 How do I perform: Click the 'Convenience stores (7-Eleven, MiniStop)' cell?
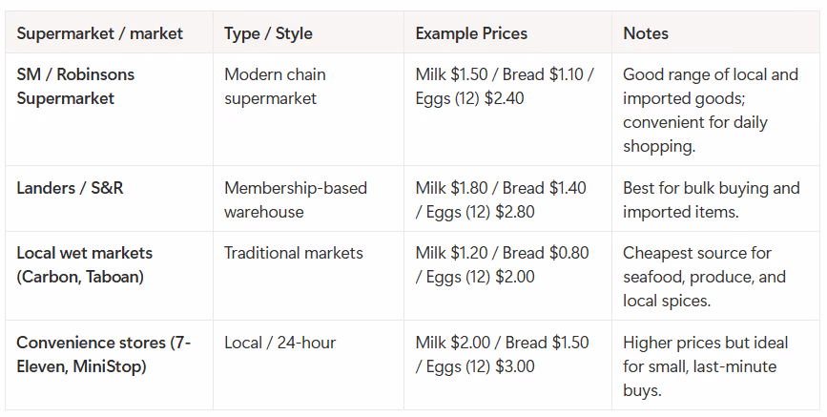click(x=103, y=354)
